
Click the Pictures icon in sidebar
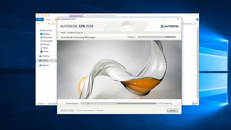[x=42, y=44]
